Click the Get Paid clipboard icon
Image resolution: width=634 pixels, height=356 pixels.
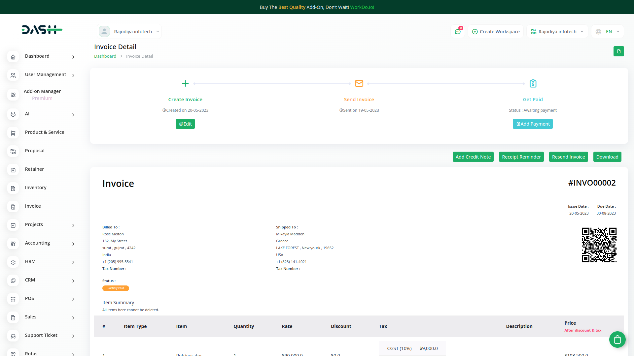pyautogui.click(x=533, y=84)
